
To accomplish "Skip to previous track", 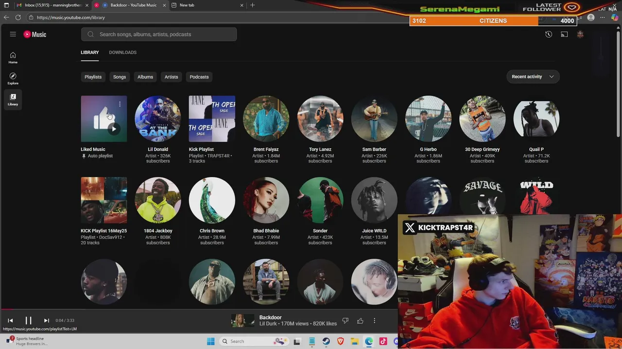I will coord(10,320).
